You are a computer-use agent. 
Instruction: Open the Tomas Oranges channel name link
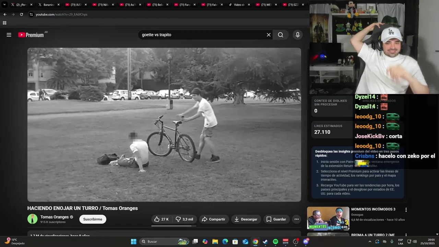(55, 217)
